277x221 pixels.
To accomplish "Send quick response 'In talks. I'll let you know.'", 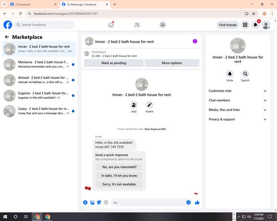I will [x=119, y=176].
